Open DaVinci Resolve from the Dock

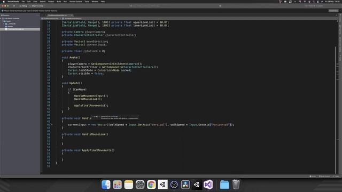click(x=185, y=185)
